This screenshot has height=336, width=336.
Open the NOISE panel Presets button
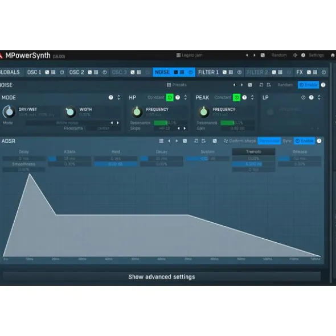pyautogui.click(x=177, y=85)
